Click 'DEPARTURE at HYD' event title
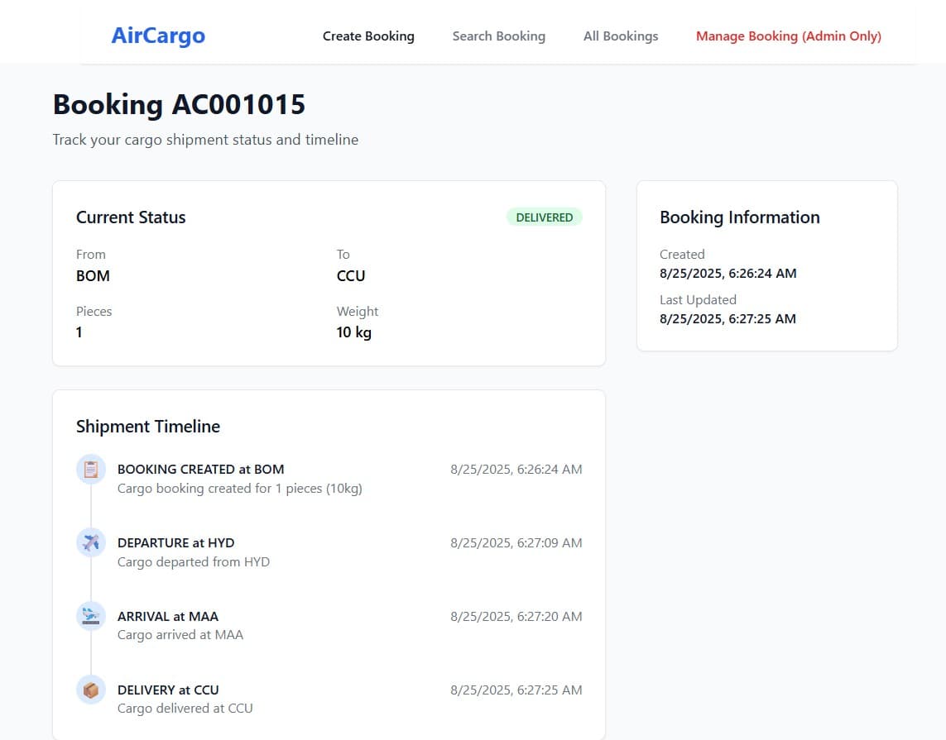This screenshot has width=946, height=740. (x=176, y=543)
